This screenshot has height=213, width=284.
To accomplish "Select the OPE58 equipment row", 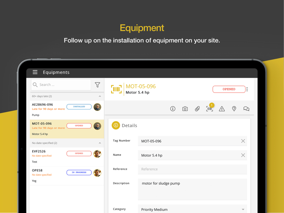I will [x=67, y=176].
